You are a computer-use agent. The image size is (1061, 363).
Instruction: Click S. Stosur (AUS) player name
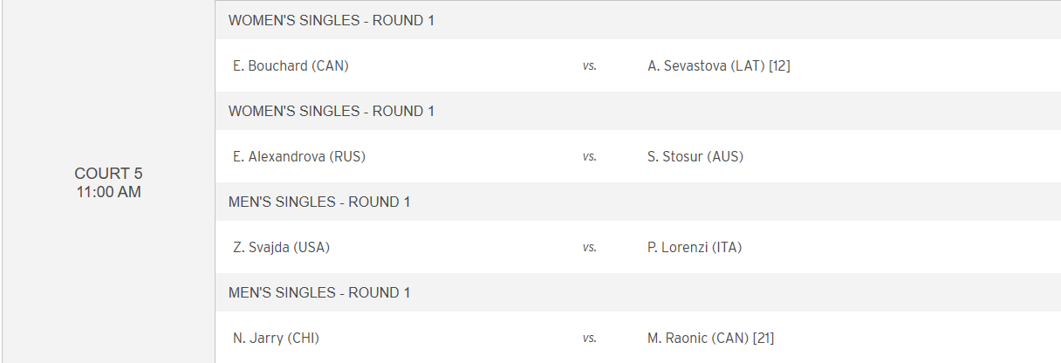click(x=695, y=156)
